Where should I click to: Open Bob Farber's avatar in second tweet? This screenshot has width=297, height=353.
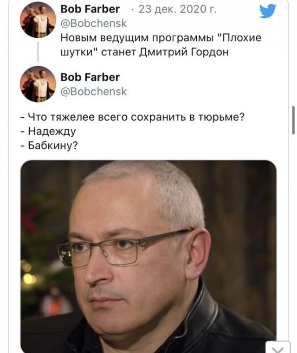[x=38, y=84]
